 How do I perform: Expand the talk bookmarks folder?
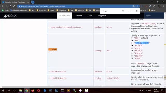(70, 10)
